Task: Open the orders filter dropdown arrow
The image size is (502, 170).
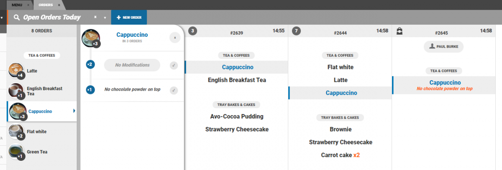Action: 105,18
